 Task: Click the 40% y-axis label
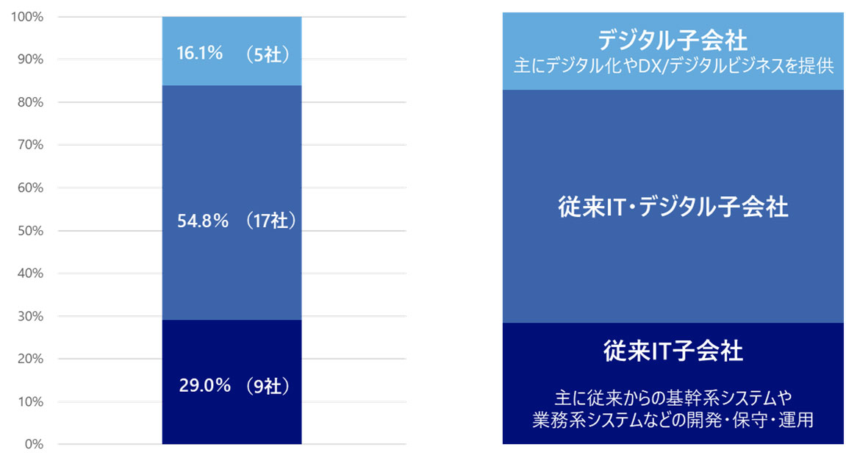(32, 274)
